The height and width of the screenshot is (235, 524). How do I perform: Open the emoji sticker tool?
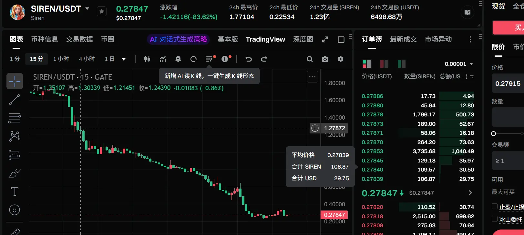(x=15, y=210)
